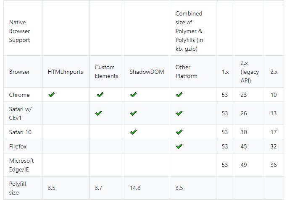The height and width of the screenshot is (200, 287).
Task: Click Chrome's 2.x value 10
Action: click(x=274, y=95)
